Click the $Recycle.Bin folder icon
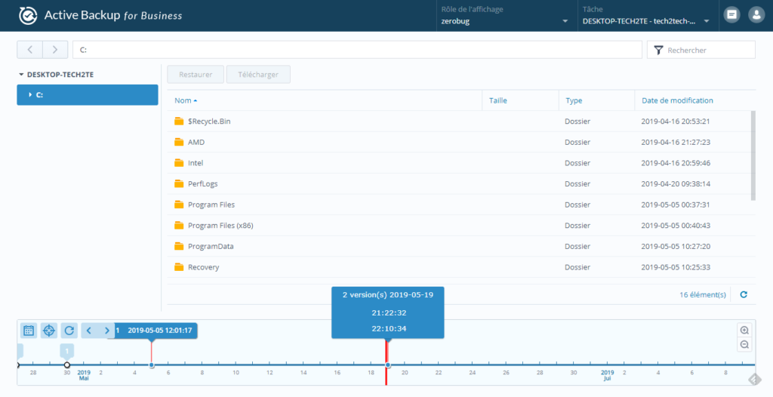The image size is (773, 397). point(179,122)
